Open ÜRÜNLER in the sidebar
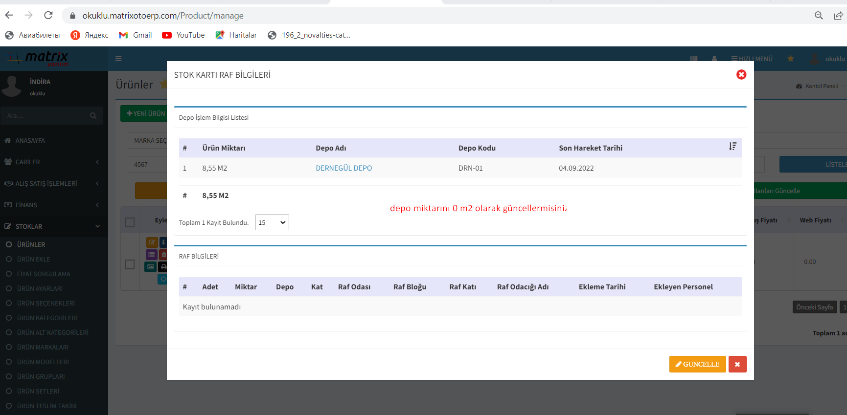The width and height of the screenshot is (847, 415). (31, 244)
